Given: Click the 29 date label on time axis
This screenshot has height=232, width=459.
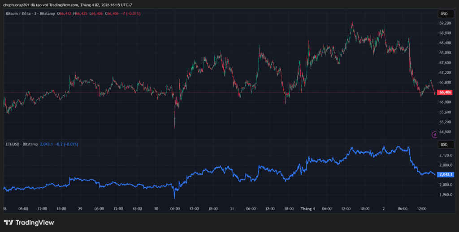Looking at the screenshot, I should pos(80,208).
